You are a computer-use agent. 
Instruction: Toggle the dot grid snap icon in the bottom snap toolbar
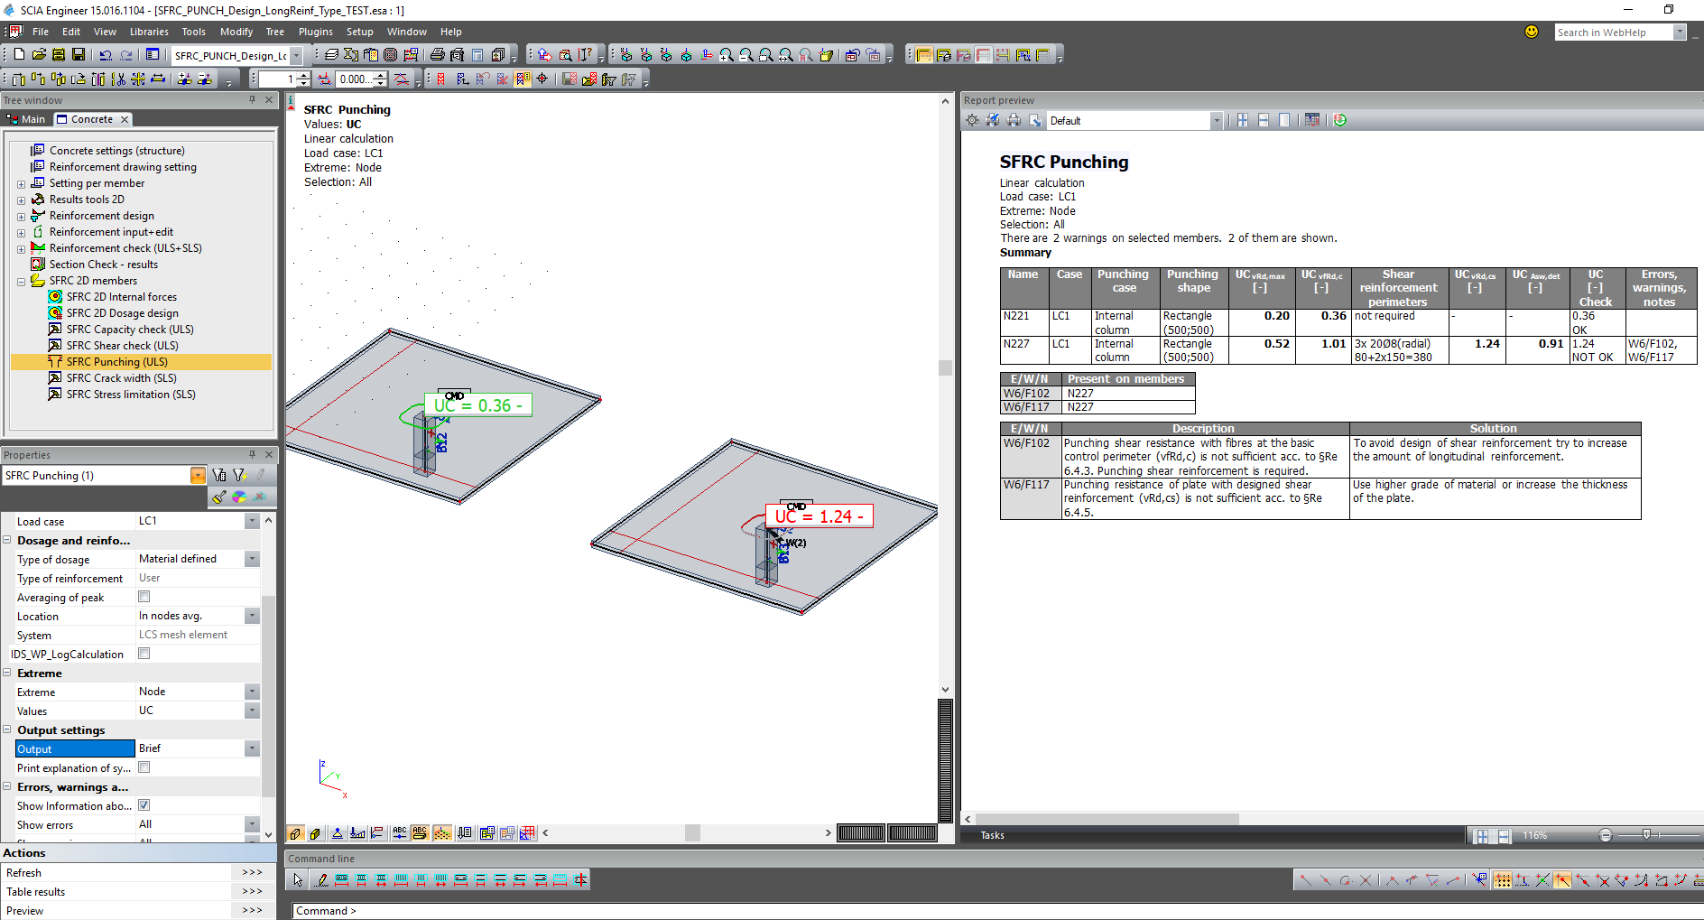tap(1503, 879)
